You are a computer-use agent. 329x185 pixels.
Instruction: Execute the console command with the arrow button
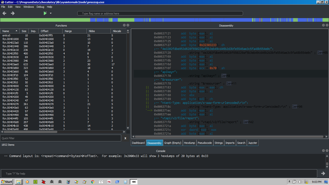point(323,174)
